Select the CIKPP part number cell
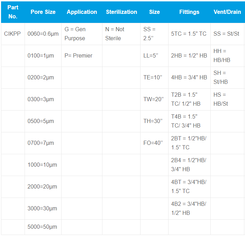Image resolution: width=245 pixels, height=236 pixels. pyautogui.click(x=12, y=34)
